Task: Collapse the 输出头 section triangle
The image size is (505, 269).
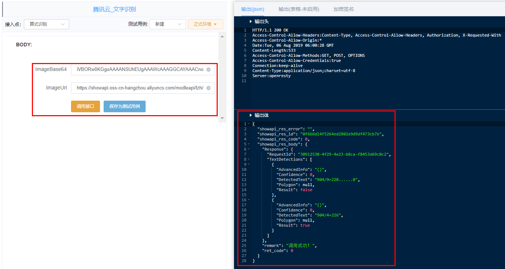Action: point(251,22)
